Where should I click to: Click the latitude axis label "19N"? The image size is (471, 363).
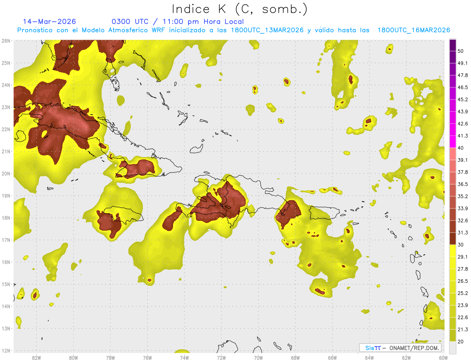[x=6, y=196]
